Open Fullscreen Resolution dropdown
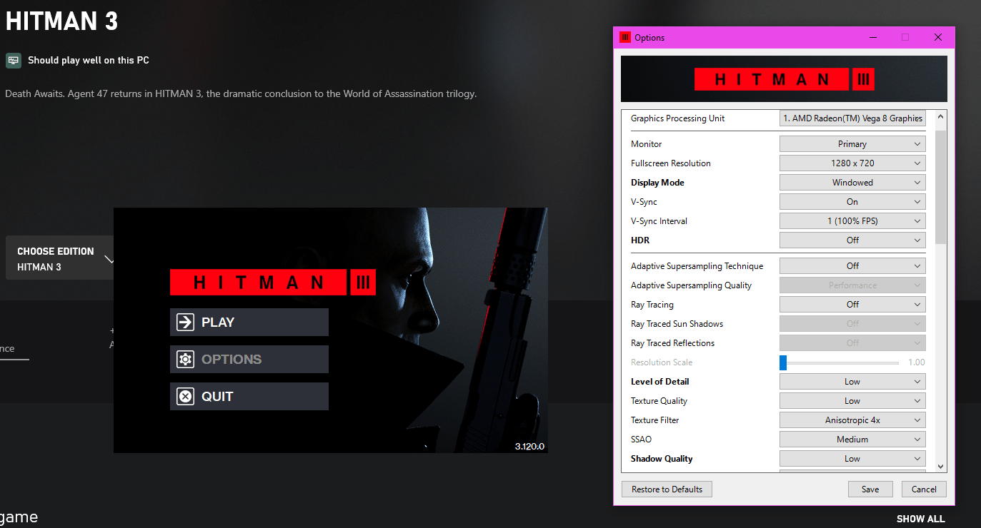981x528 pixels. pyautogui.click(x=852, y=163)
